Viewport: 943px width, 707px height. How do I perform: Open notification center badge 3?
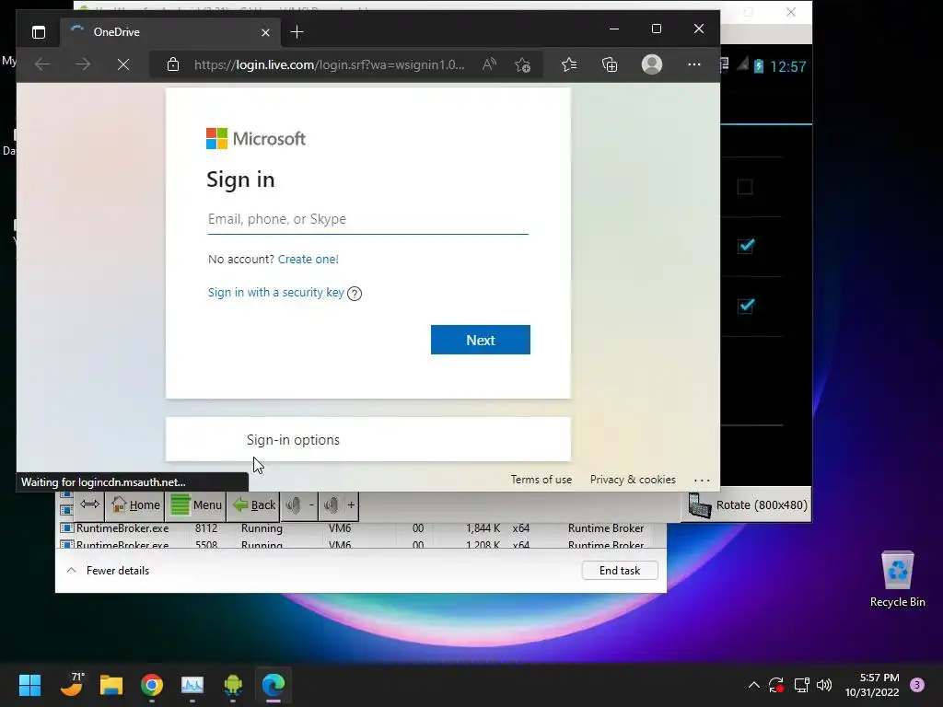click(x=917, y=685)
